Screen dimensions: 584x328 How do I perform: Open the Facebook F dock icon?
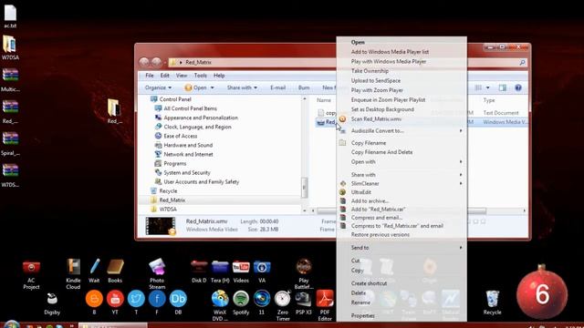[157, 302]
